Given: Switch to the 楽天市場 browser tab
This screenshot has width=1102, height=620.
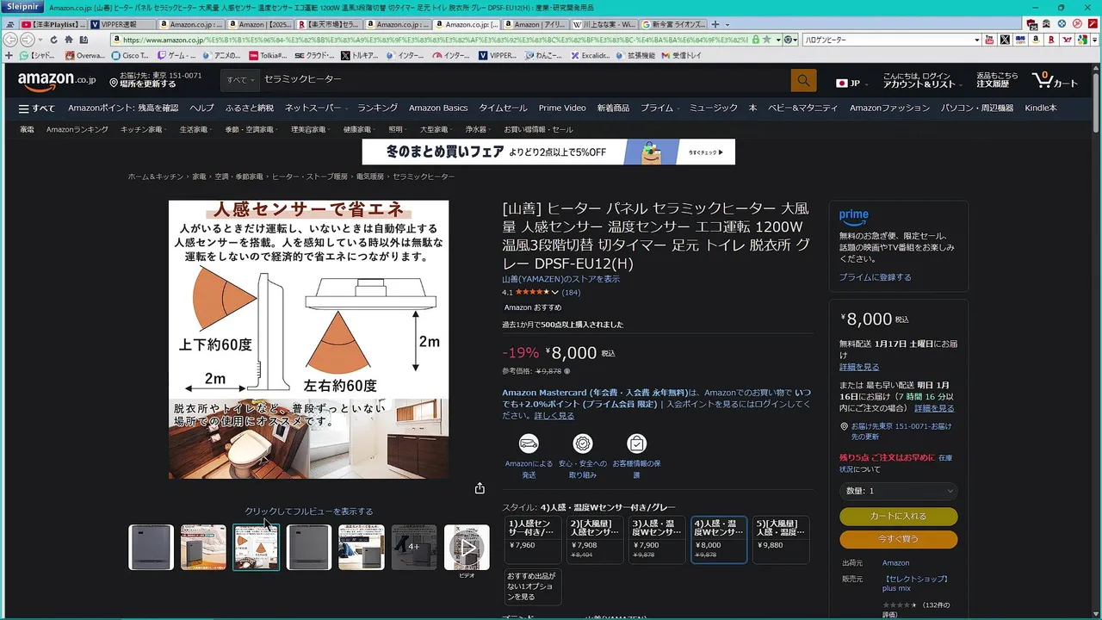Looking at the screenshot, I should coord(329,24).
